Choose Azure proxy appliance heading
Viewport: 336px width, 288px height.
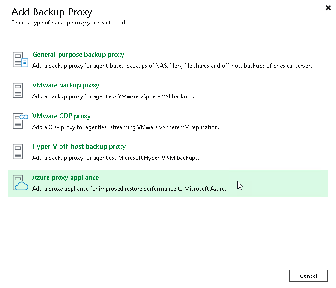click(x=66, y=178)
